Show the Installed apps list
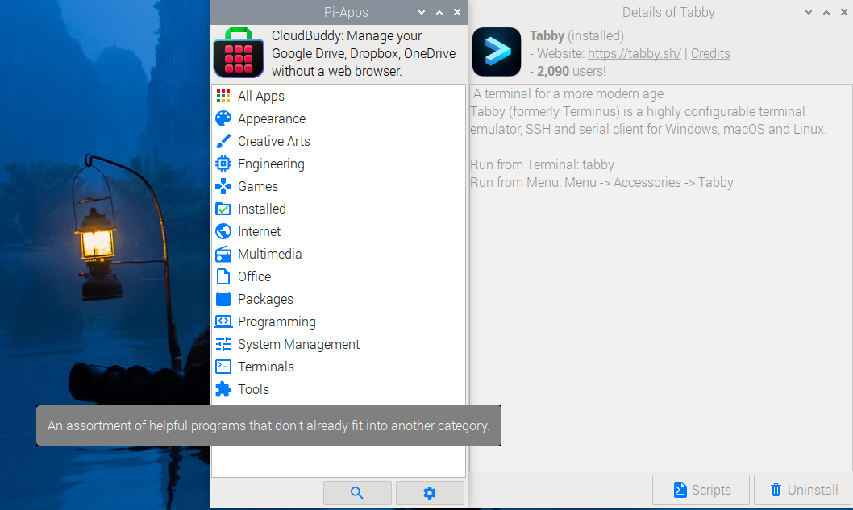The height and width of the screenshot is (510, 853). click(339, 209)
